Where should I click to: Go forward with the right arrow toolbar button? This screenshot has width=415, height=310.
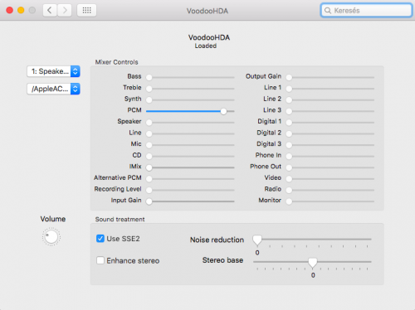click(65, 11)
